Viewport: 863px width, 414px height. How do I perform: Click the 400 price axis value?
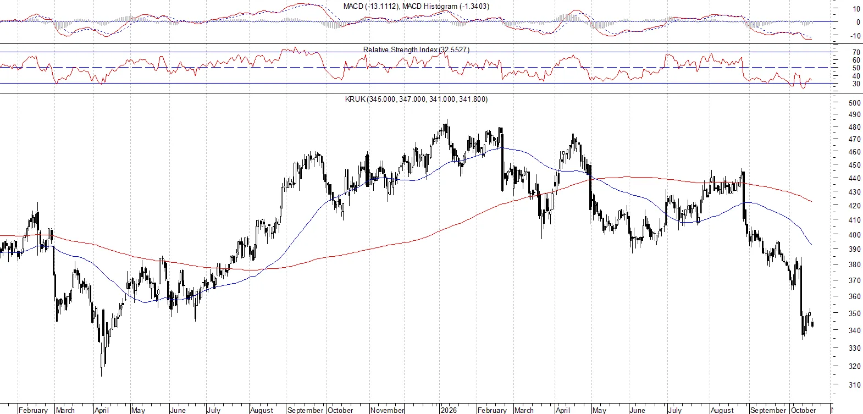(855, 235)
